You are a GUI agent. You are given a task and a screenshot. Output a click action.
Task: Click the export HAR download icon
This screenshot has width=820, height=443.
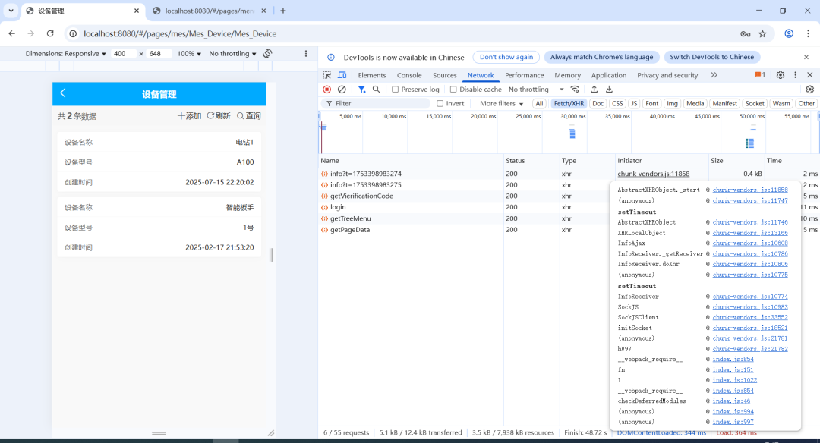coord(609,90)
